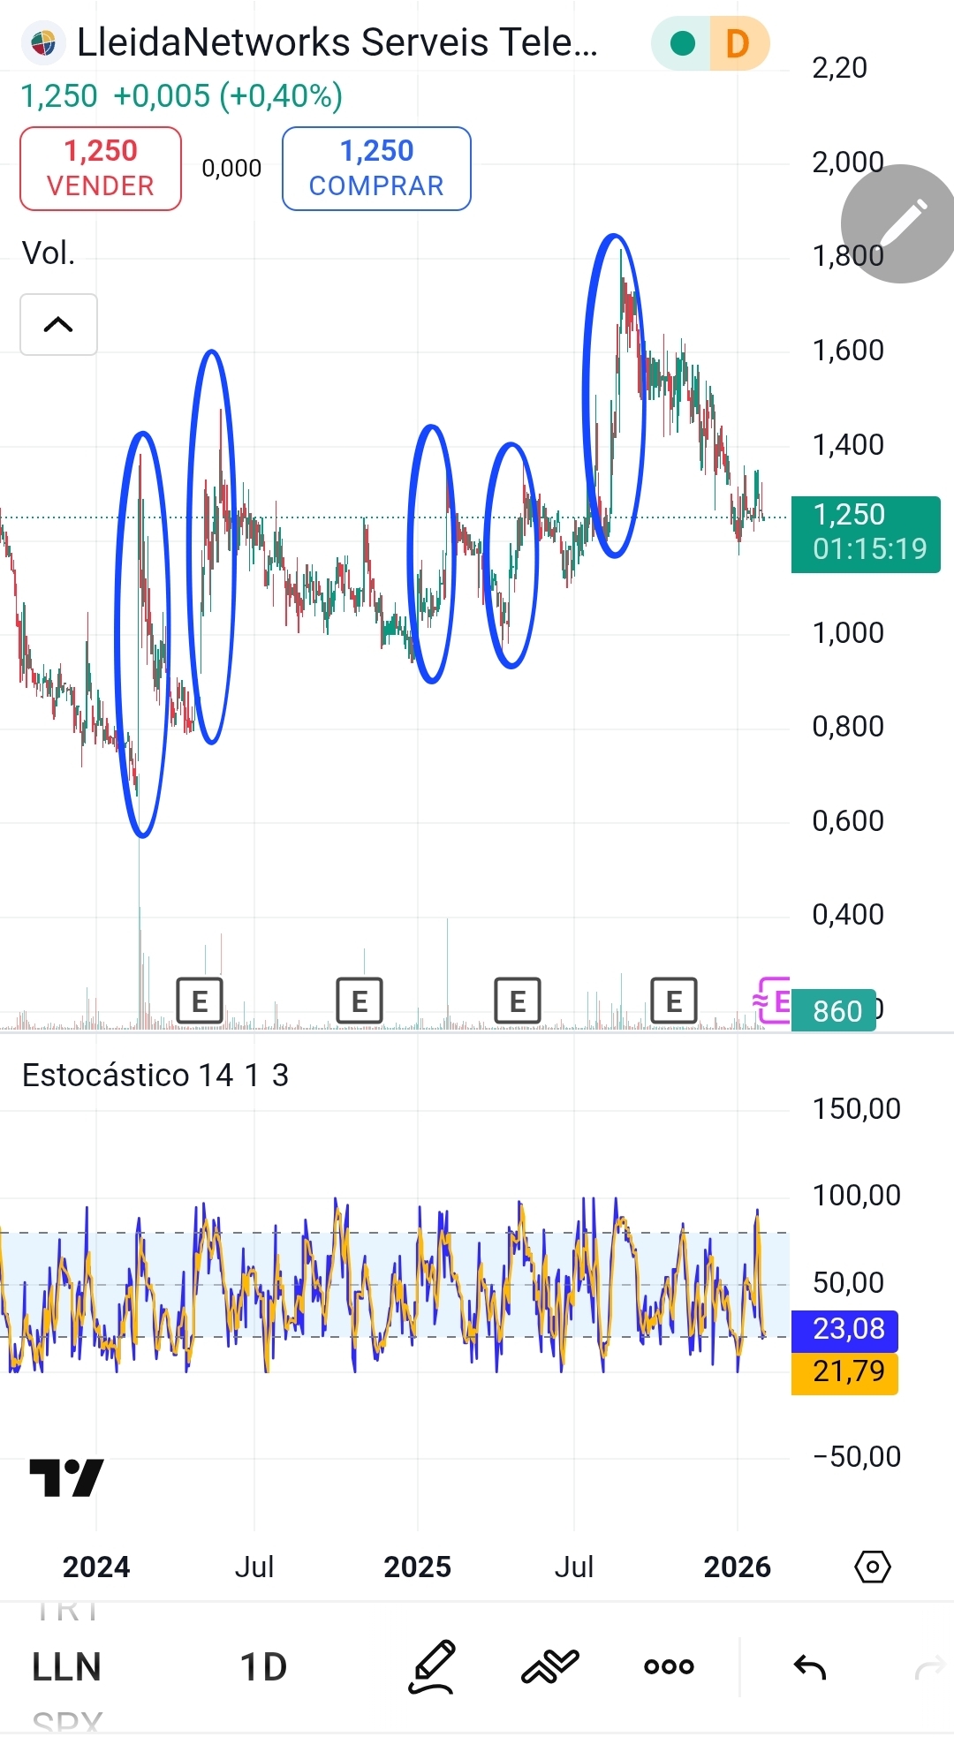This screenshot has height=1737, width=954.
Task: Collapse the indicator legend with chevron
Action: (x=58, y=324)
